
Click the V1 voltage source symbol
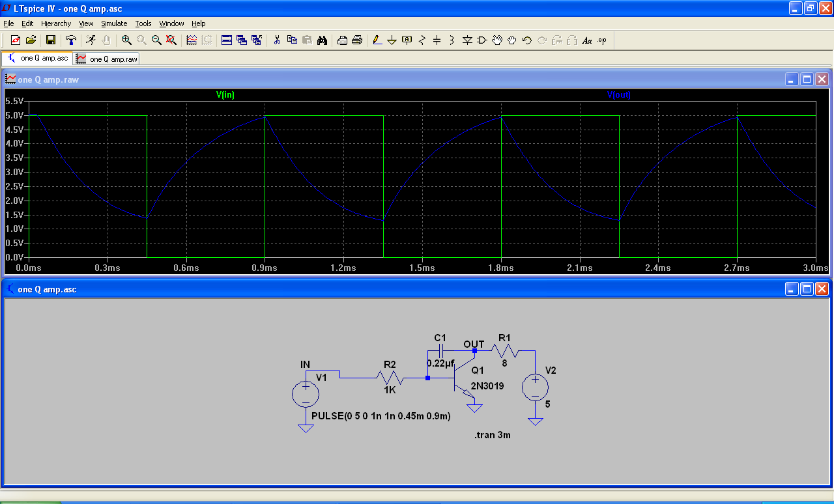(306, 393)
